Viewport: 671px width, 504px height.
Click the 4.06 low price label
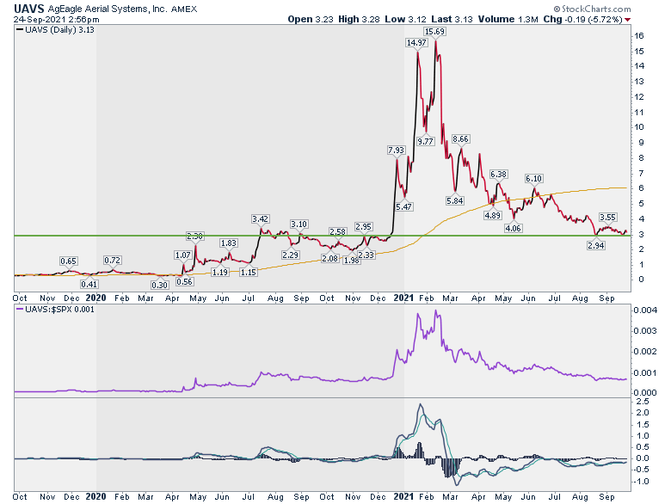pos(513,229)
